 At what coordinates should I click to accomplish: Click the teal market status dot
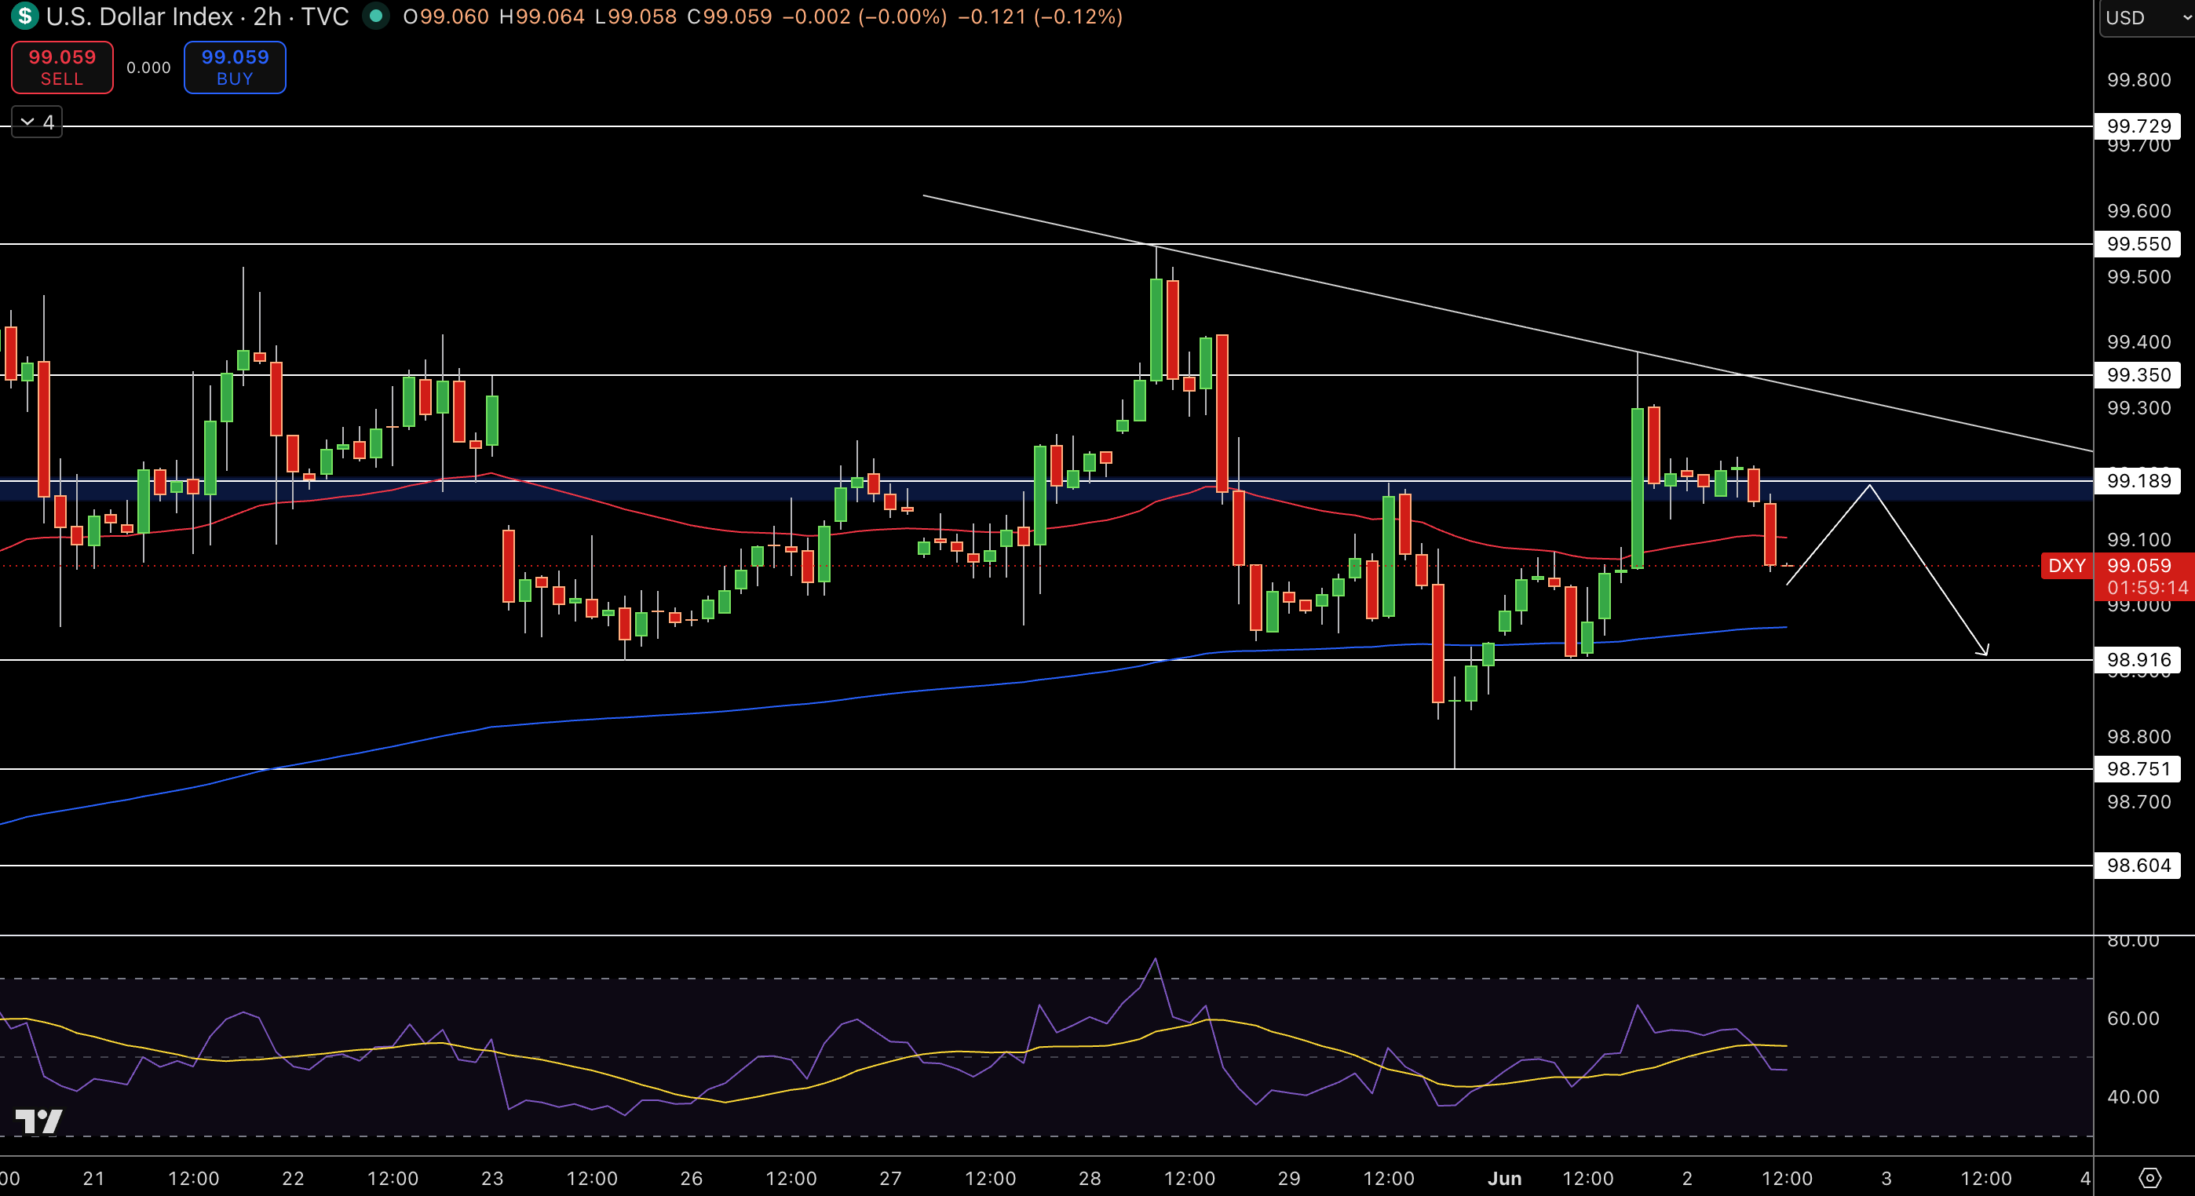376,16
